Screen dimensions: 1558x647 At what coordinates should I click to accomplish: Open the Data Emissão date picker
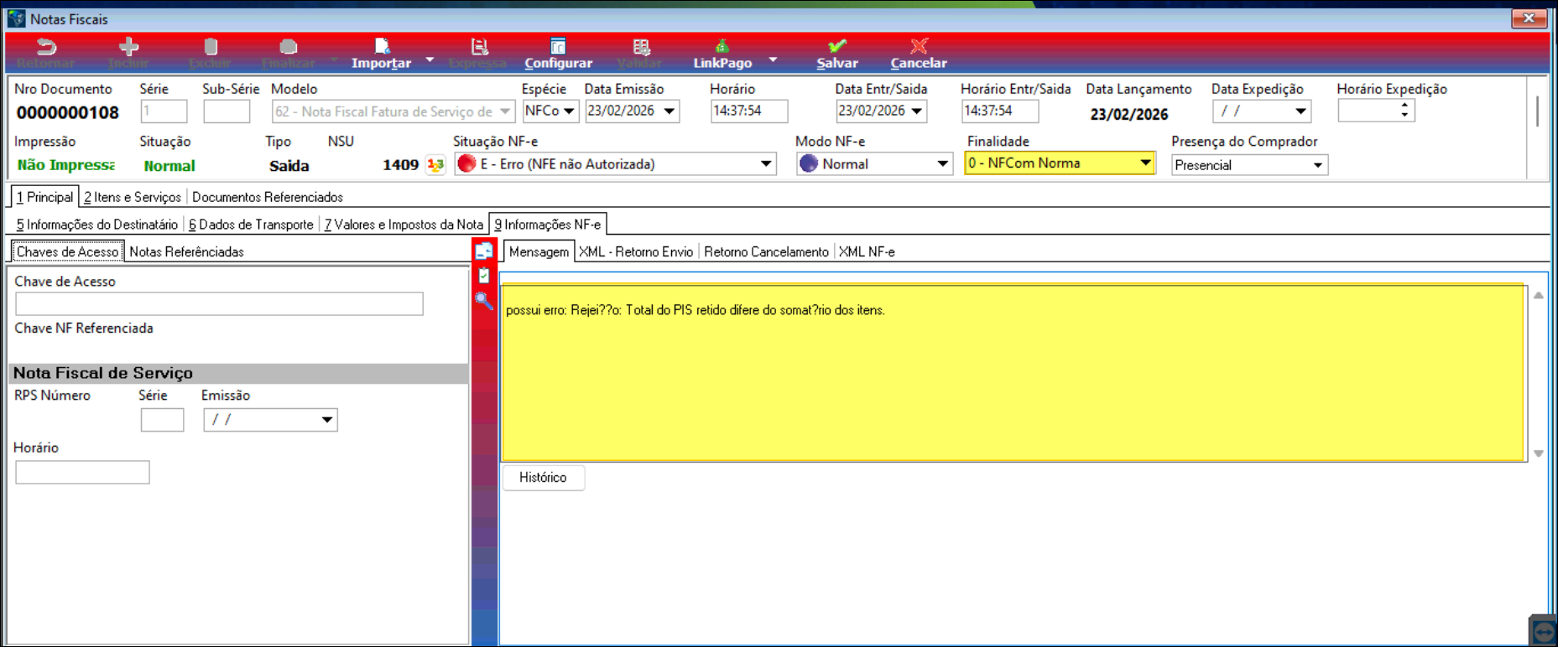tap(670, 111)
